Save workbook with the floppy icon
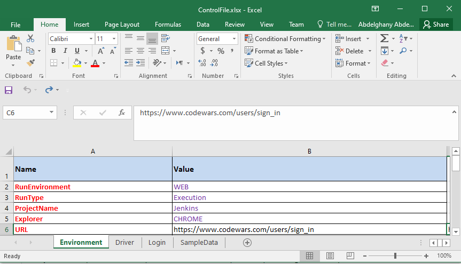This screenshot has width=461, height=264. [x=9, y=90]
